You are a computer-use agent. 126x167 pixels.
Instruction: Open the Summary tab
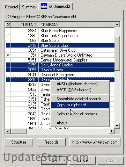[29, 7]
